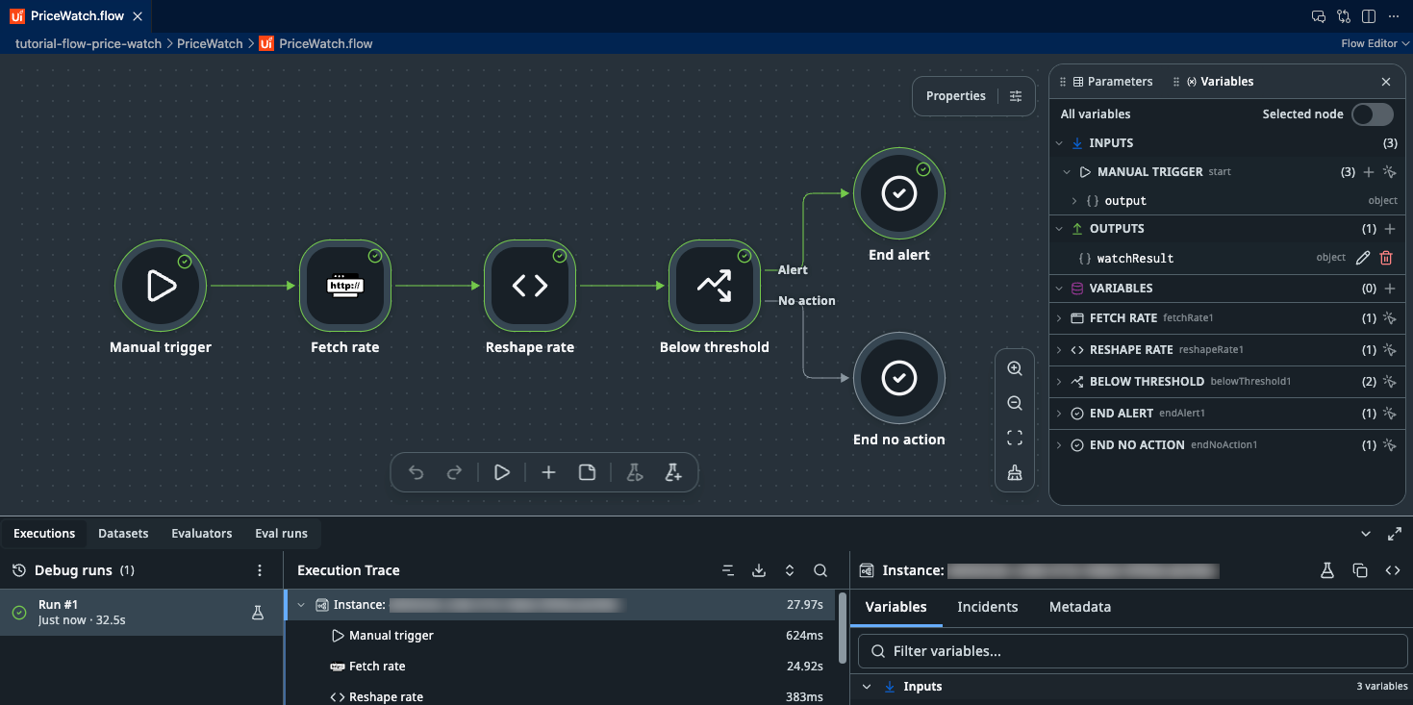1413x705 pixels.
Task: Zoom in on the canvas
Action: 1015,368
